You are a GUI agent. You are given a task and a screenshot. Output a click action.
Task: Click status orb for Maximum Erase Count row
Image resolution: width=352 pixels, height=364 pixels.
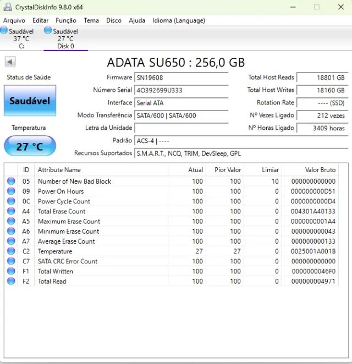[x=11, y=221]
